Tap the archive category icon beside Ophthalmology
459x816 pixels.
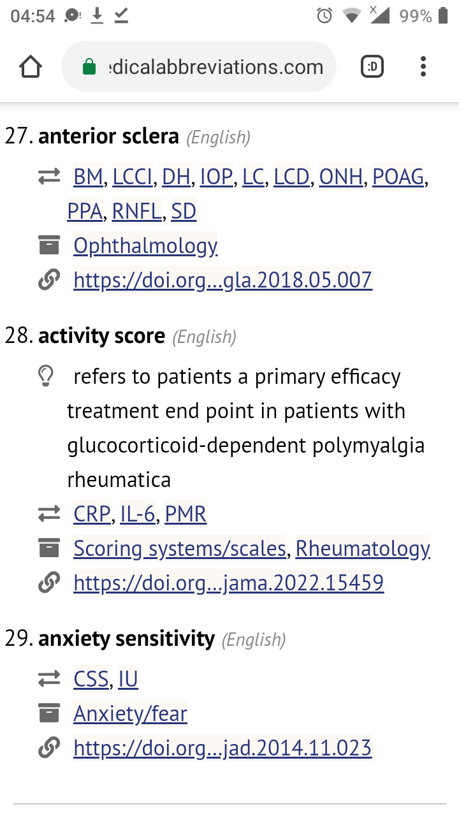pyautogui.click(x=49, y=245)
